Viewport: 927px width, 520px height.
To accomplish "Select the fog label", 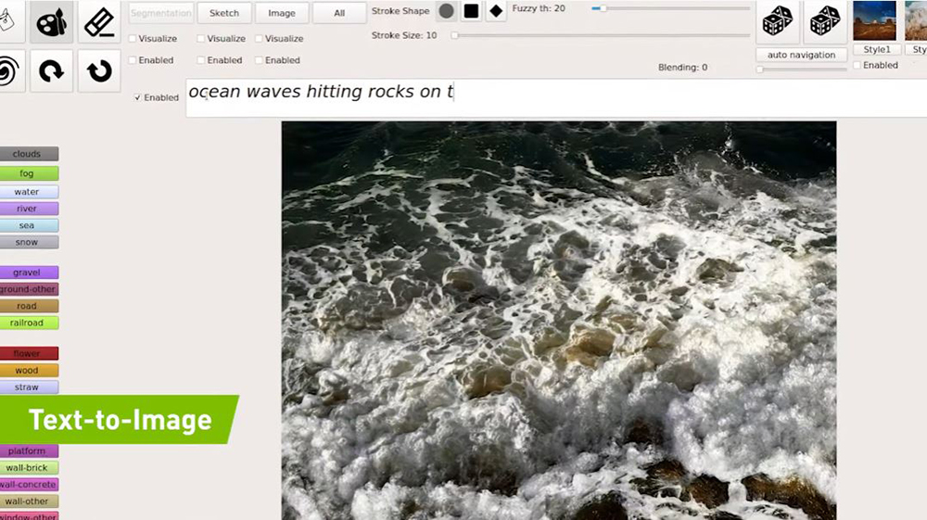I will pos(27,173).
